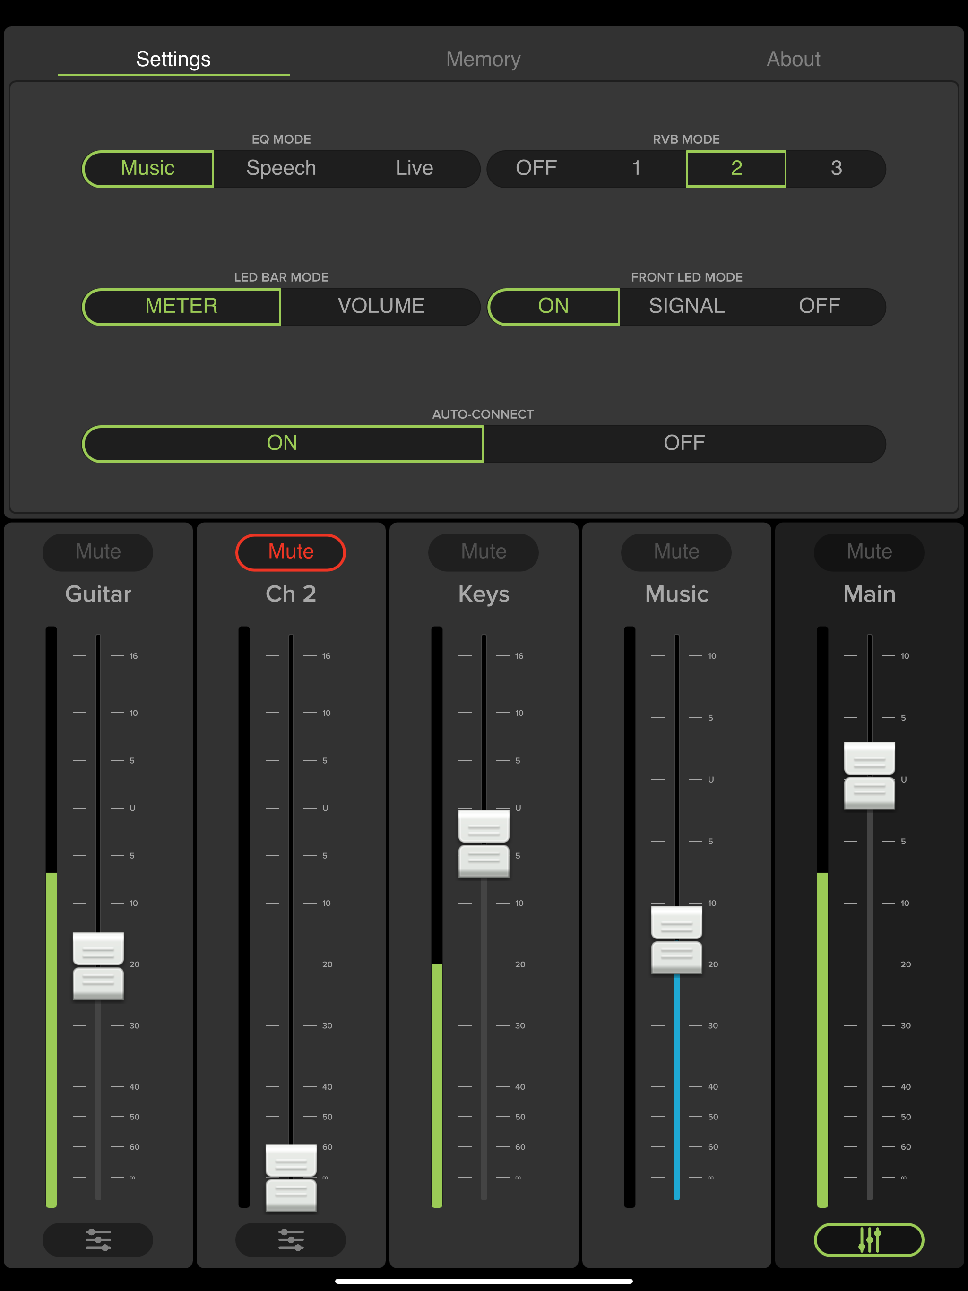The height and width of the screenshot is (1291, 968).
Task: Toggle the Main mixer faders icon
Action: pos(869,1239)
